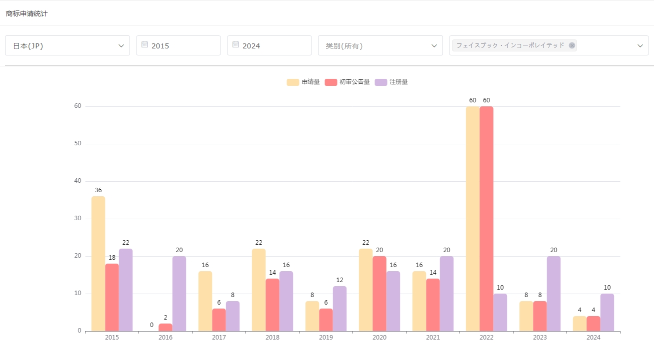Click the 2022 red preliminary announcement bar

coord(486,219)
